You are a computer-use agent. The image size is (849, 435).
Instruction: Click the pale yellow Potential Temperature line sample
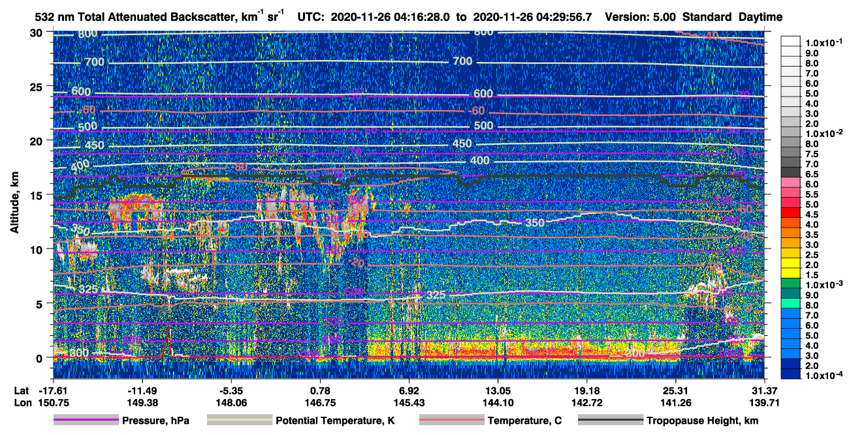coord(239,421)
